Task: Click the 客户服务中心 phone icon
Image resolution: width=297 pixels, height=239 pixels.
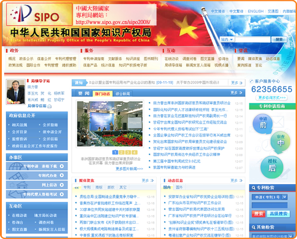Action: click(251, 81)
